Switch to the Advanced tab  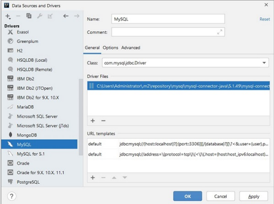pos(131,48)
